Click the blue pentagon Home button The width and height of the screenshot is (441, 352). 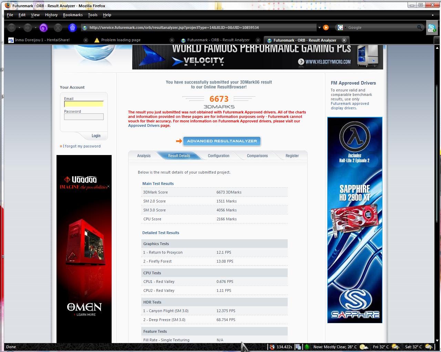(72, 27)
